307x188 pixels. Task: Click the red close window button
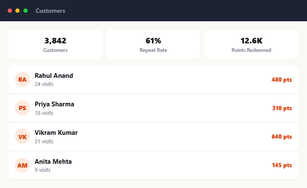[10, 11]
